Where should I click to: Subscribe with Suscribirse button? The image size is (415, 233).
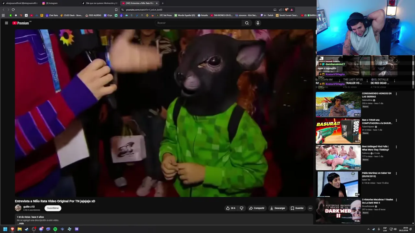tap(53, 208)
